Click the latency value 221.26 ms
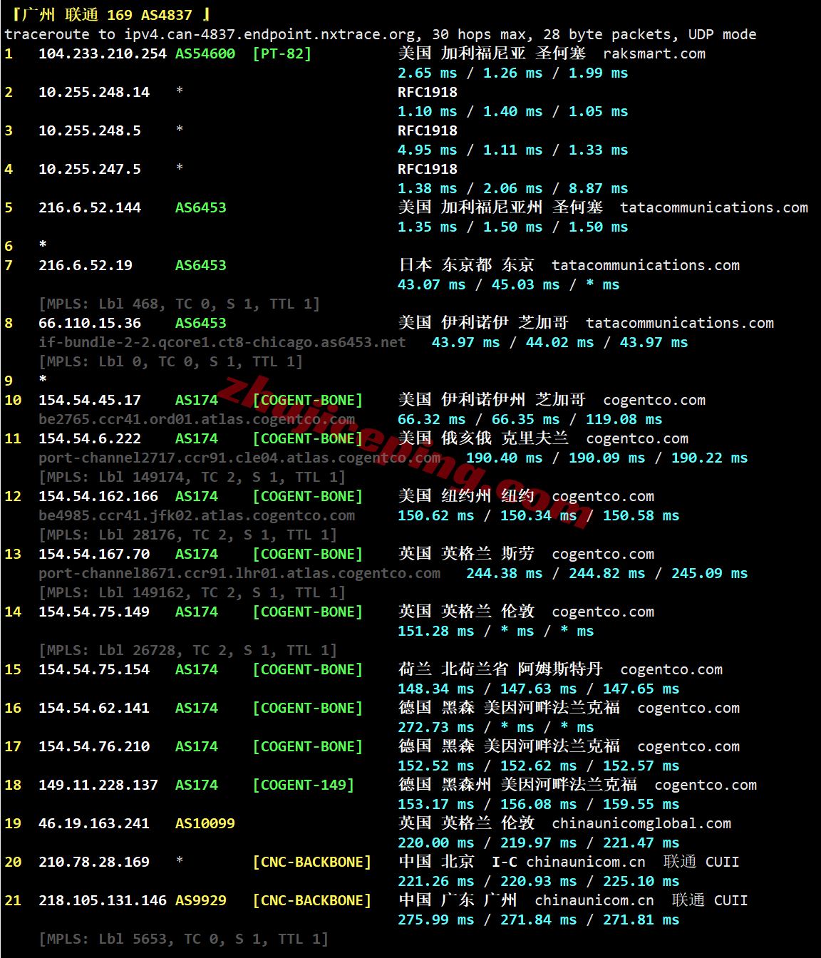The height and width of the screenshot is (958, 821). click(436, 881)
